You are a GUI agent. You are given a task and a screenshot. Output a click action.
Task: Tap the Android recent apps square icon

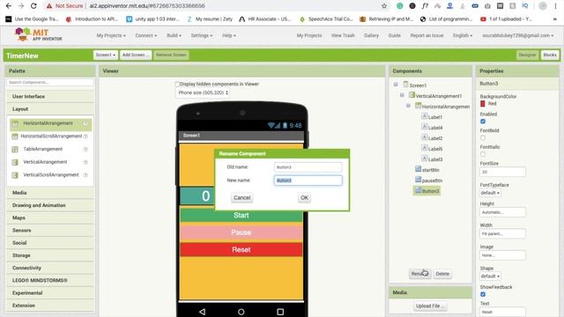point(280,312)
